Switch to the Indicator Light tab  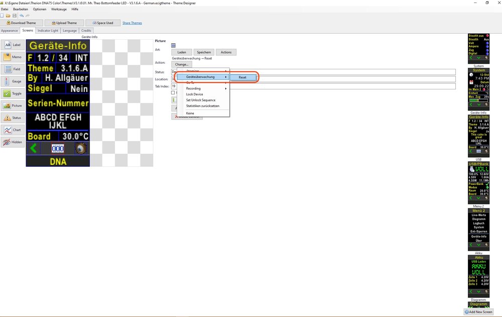(x=48, y=31)
